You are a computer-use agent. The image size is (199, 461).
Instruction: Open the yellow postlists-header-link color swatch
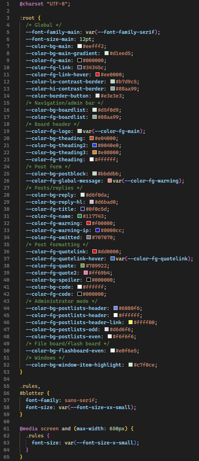(131, 322)
